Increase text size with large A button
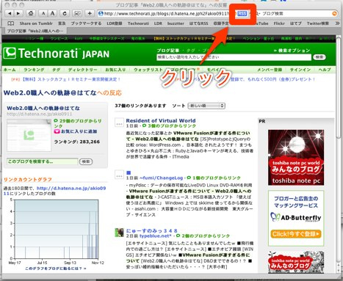 coord(52,13)
